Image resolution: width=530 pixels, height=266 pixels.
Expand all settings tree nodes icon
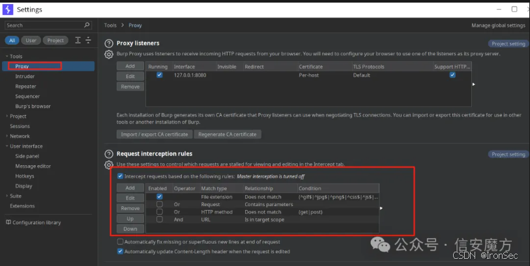point(78,40)
